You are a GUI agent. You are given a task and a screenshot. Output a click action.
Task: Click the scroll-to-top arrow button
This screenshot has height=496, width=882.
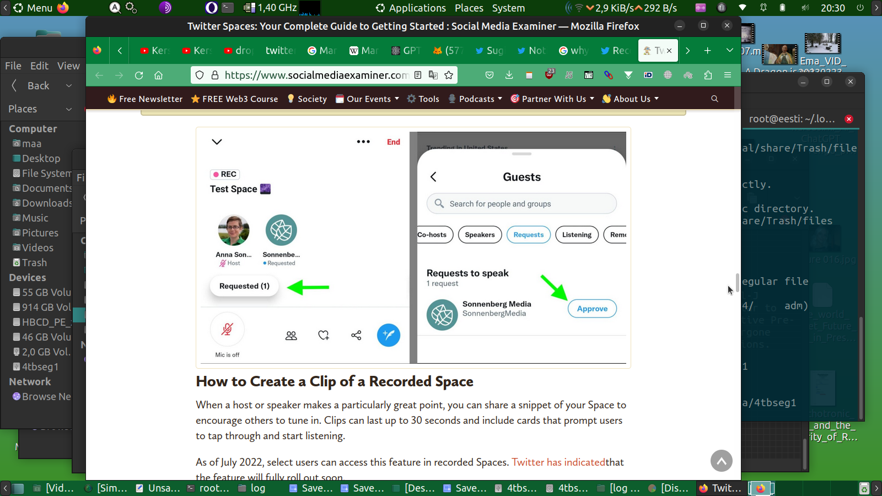(722, 461)
